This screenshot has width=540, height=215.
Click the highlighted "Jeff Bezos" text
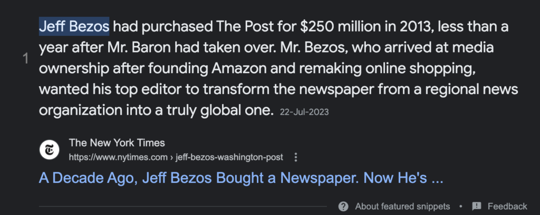click(x=74, y=26)
